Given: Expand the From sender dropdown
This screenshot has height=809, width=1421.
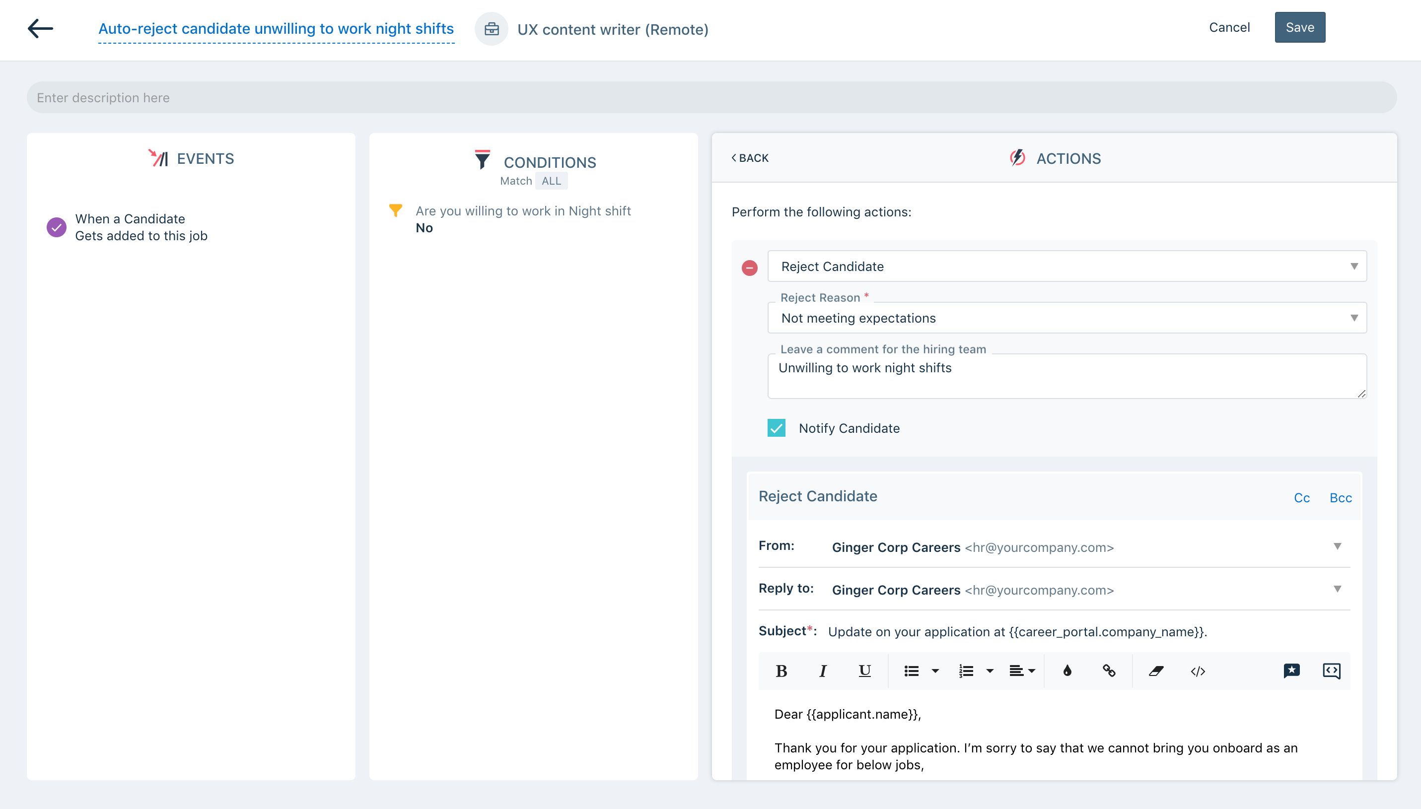Looking at the screenshot, I should (1338, 547).
